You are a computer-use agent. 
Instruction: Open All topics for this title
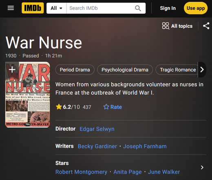click(177, 26)
